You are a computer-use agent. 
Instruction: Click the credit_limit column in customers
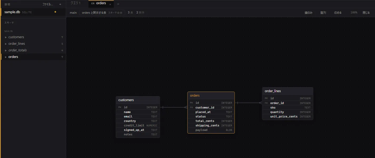(x=138, y=125)
